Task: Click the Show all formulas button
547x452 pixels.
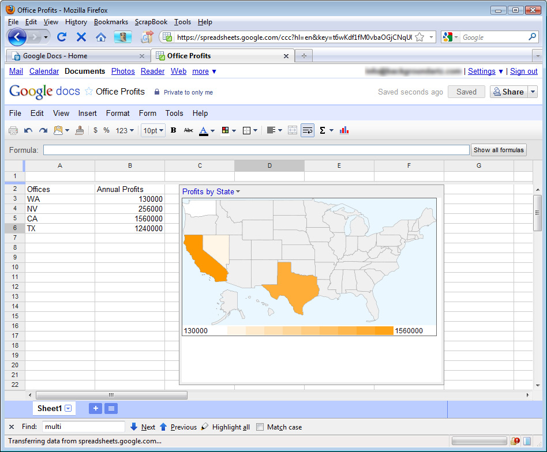Action: pyautogui.click(x=499, y=150)
